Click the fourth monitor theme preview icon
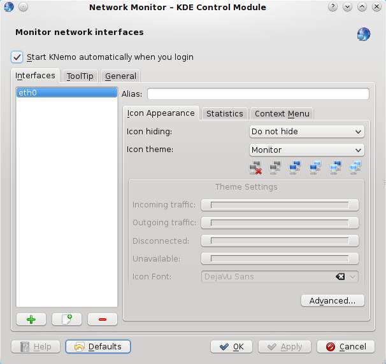The width and height of the screenshot is (386, 364). pyautogui.click(x=315, y=167)
